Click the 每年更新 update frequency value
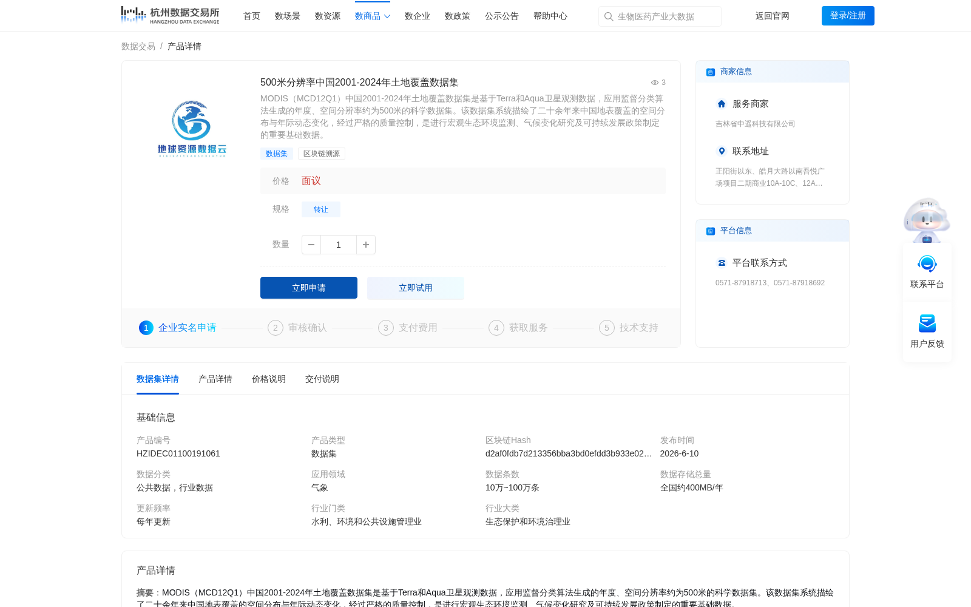This screenshot has width=971, height=607. click(x=154, y=521)
